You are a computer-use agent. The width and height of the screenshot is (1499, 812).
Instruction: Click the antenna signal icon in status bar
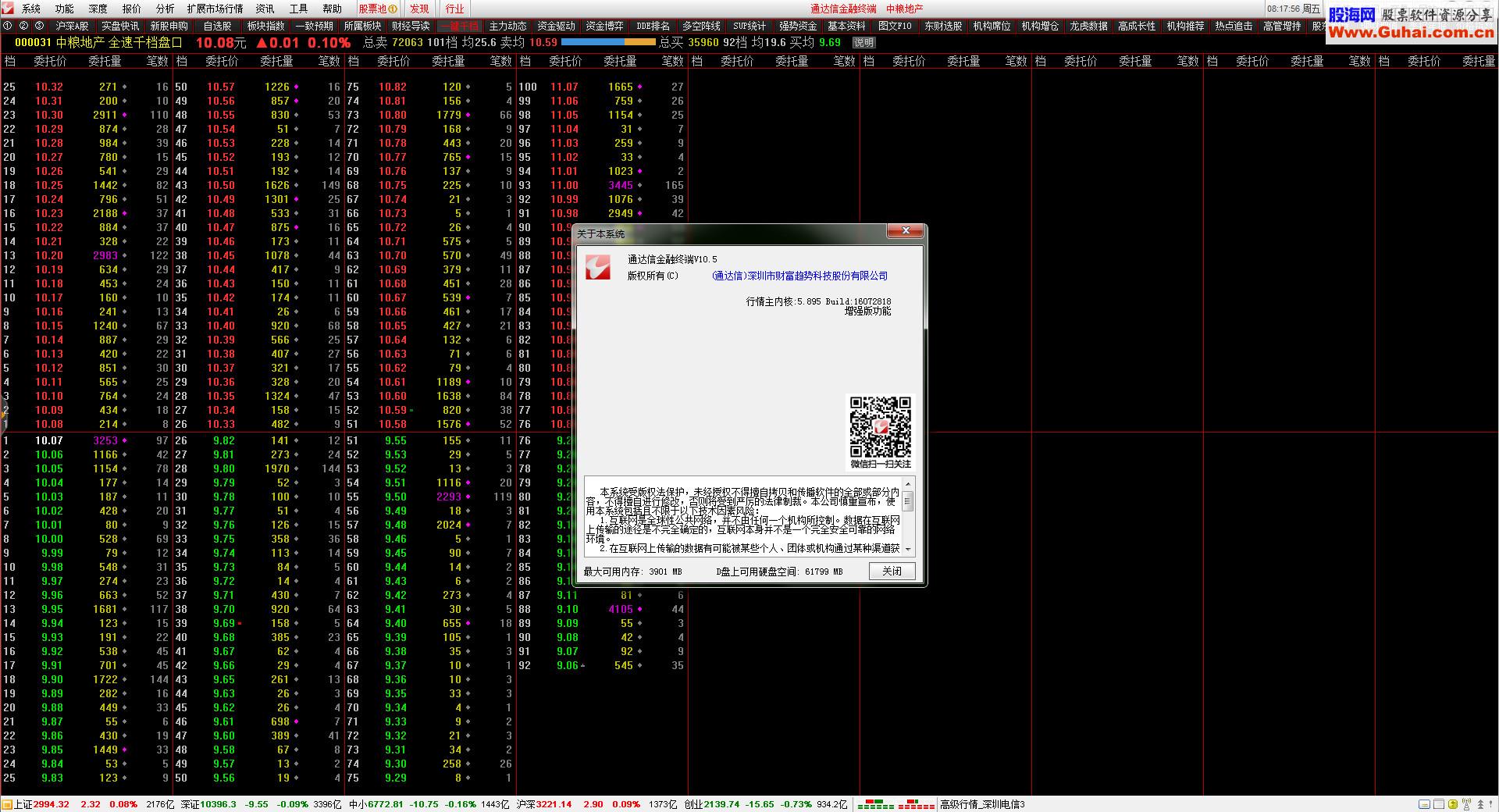pos(1465,804)
